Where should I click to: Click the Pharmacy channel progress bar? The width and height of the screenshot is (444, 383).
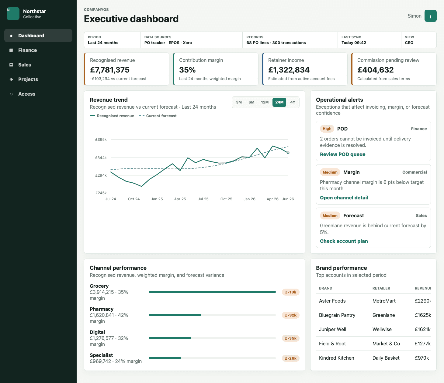212,315
